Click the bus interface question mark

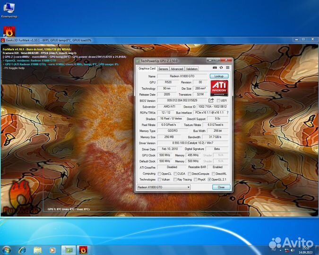[x=227, y=113]
